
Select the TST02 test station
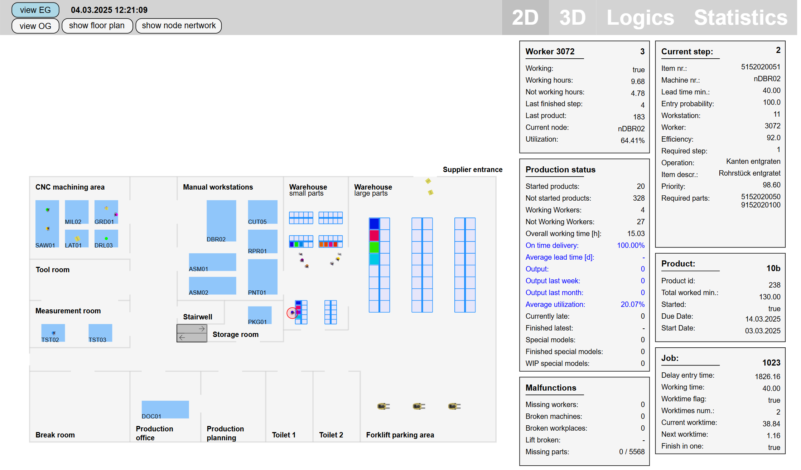(53, 333)
